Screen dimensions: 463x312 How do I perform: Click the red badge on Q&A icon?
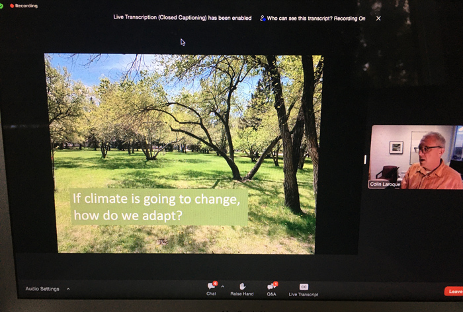coord(275,284)
